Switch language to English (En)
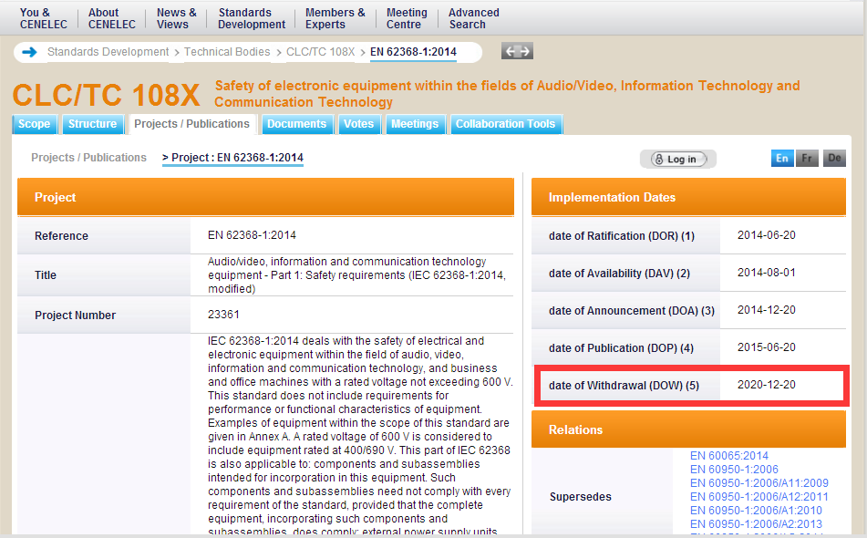 click(781, 159)
